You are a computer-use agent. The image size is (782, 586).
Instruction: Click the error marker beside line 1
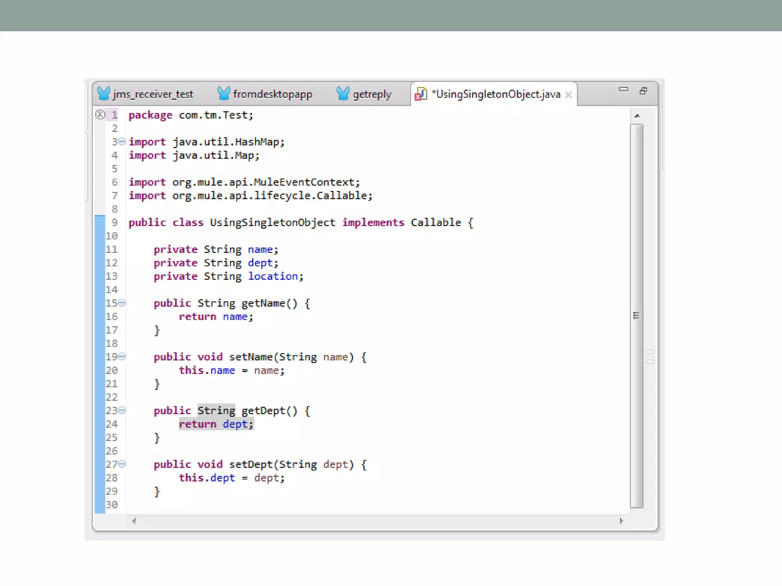[100, 114]
